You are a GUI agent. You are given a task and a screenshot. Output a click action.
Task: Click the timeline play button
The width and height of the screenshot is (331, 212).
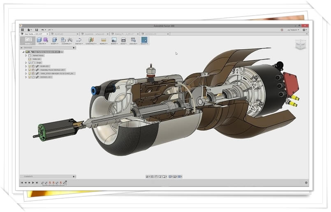33,182
